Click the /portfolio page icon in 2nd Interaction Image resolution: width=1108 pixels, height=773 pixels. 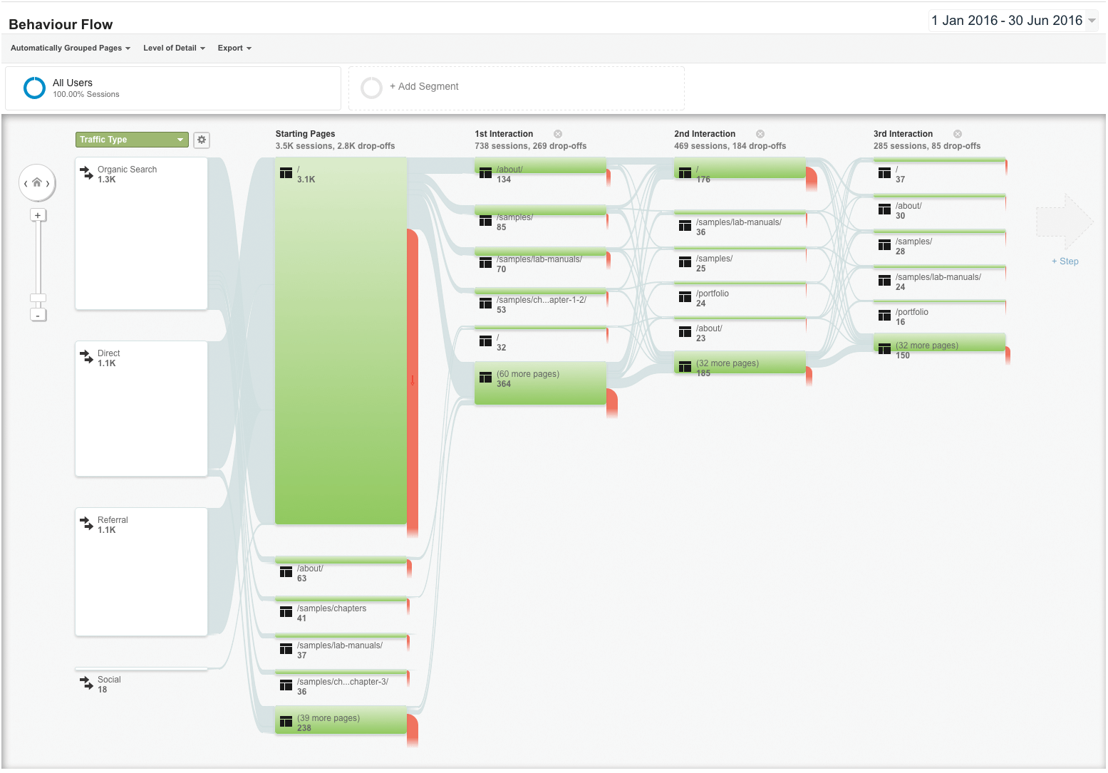tap(685, 297)
